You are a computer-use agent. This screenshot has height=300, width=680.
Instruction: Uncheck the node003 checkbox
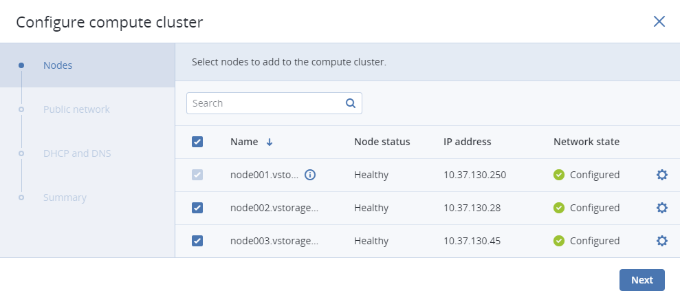point(197,241)
